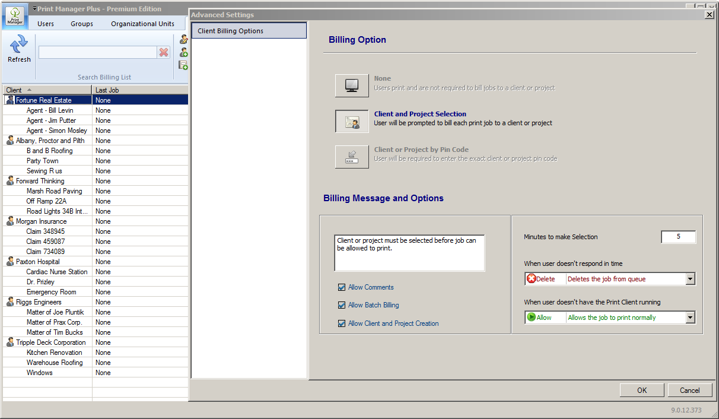The image size is (719, 419).
Task: Click the edit client icon with pencil
Action: coord(184,39)
